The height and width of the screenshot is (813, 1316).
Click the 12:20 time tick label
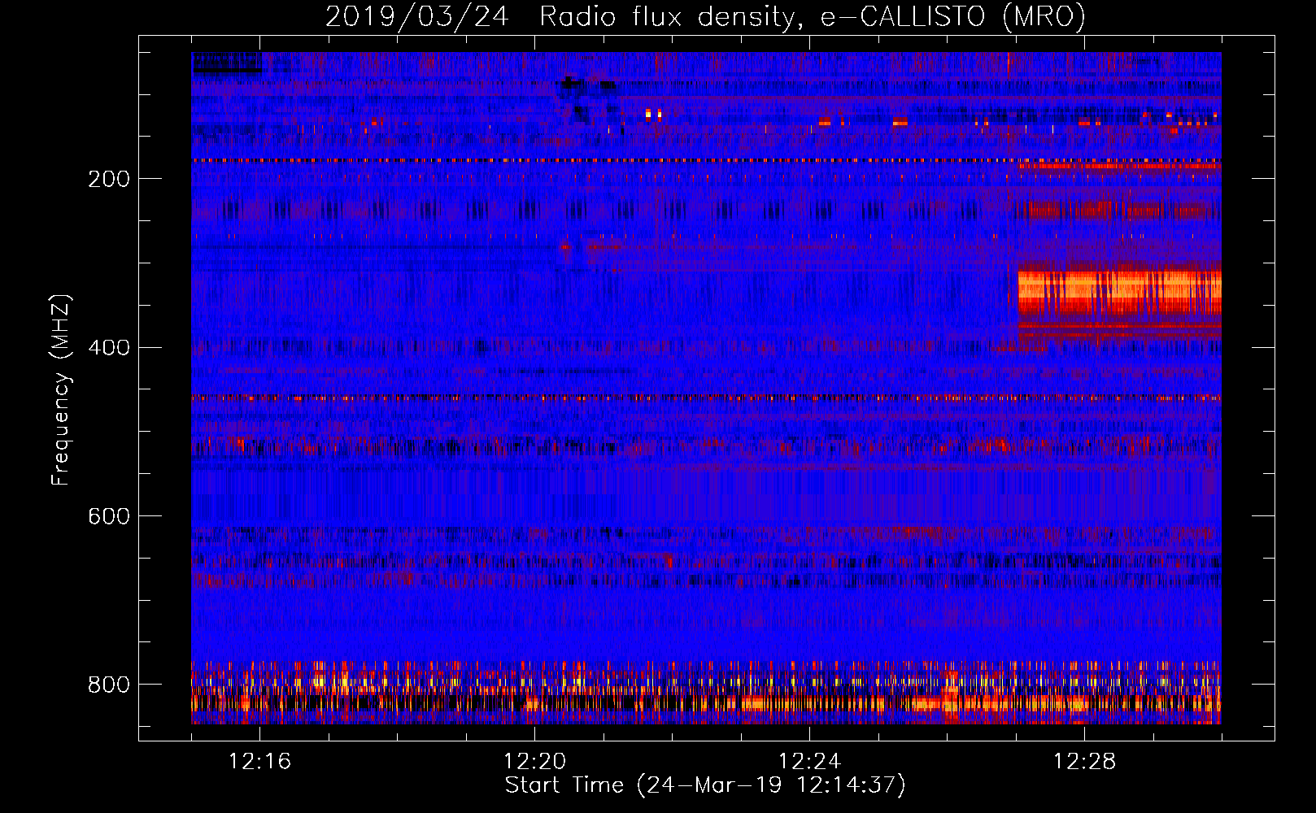click(534, 762)
